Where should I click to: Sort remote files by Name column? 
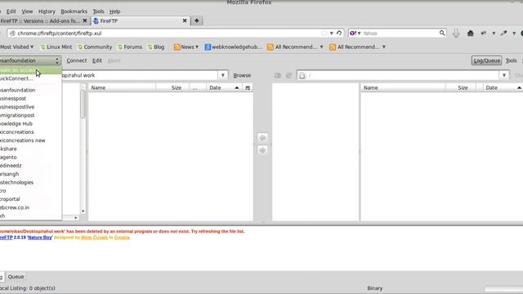(403, 87)
